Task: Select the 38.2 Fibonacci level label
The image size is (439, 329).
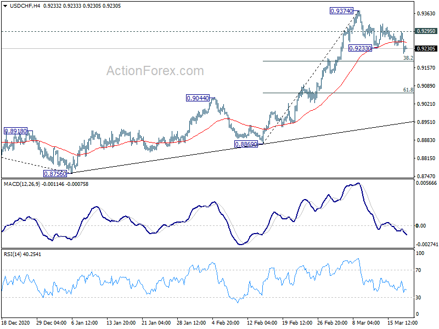Action: tap(408, 58)
